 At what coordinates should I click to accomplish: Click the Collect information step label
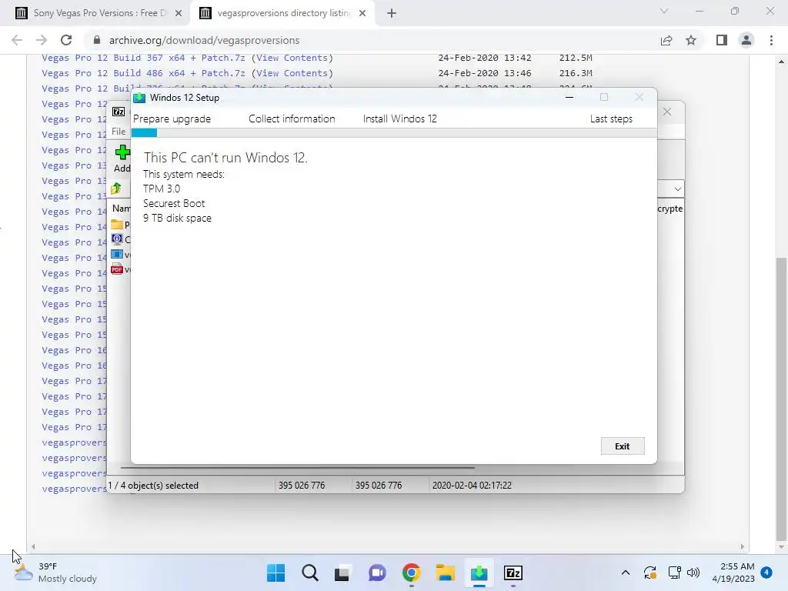click(292, 119)
